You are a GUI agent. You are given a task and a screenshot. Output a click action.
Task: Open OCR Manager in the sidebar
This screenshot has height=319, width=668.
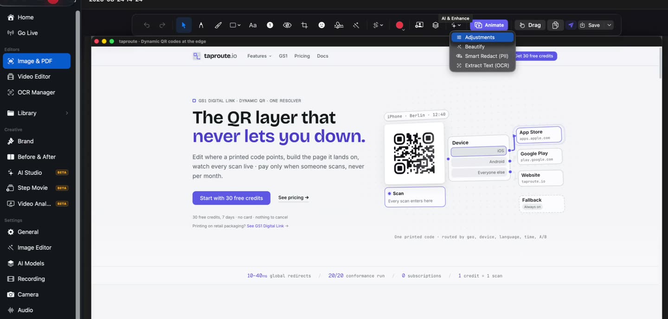pos(37,92)
